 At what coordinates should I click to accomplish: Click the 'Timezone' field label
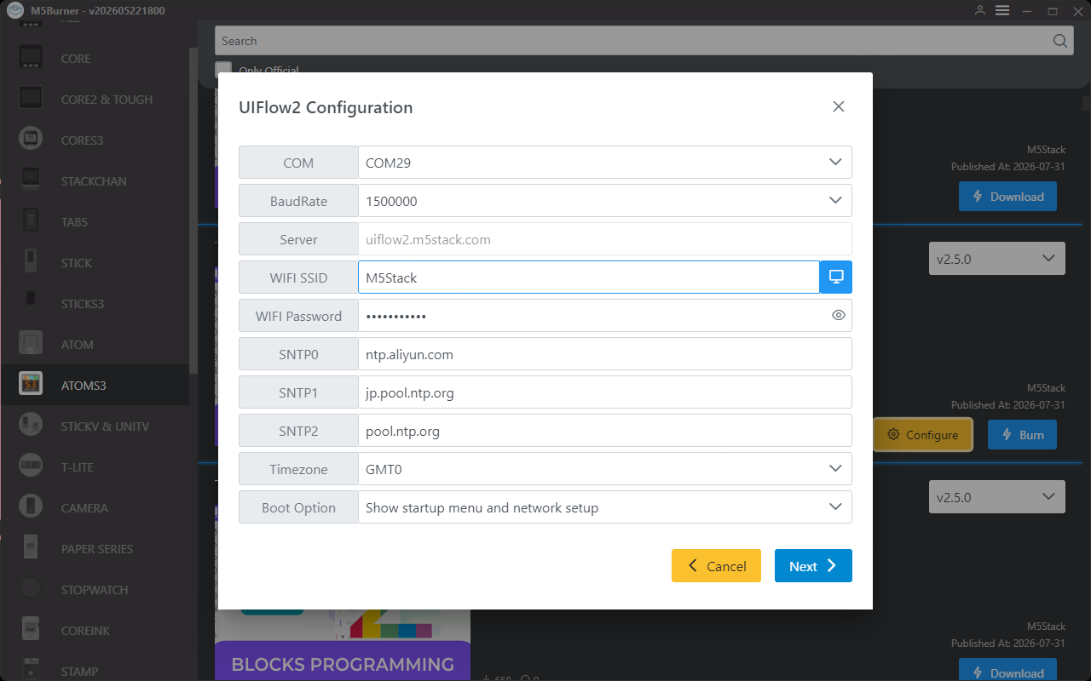298,469
